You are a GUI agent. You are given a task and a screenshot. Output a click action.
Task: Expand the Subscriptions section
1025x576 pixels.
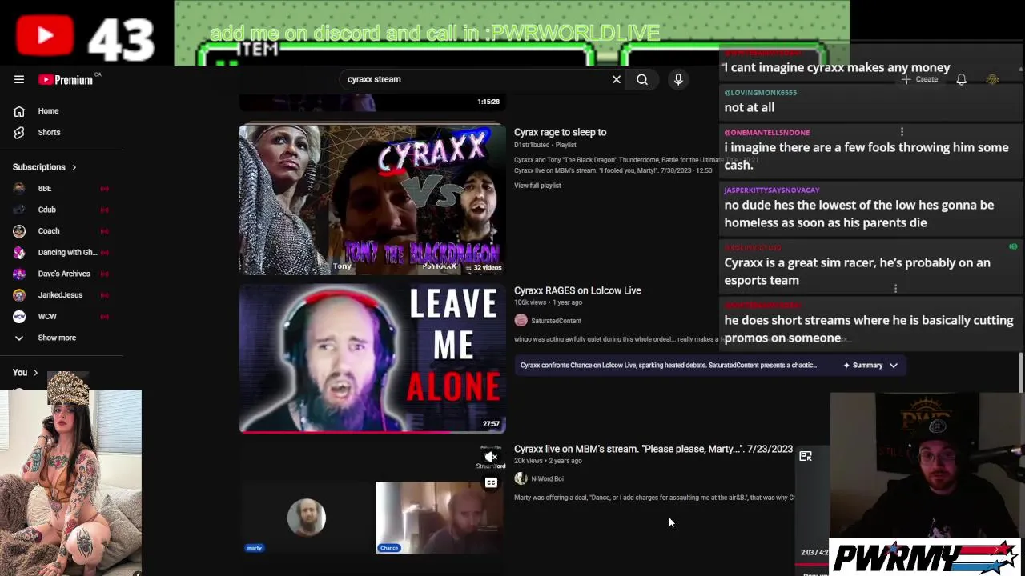point(45,167)
